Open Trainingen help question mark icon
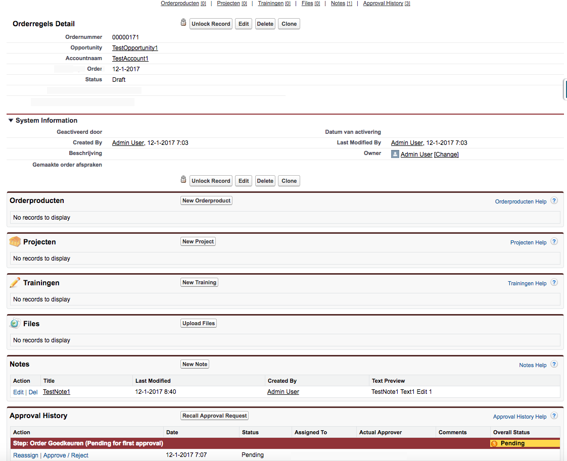This screenshot has height=461, width=567. pos(554,283)
